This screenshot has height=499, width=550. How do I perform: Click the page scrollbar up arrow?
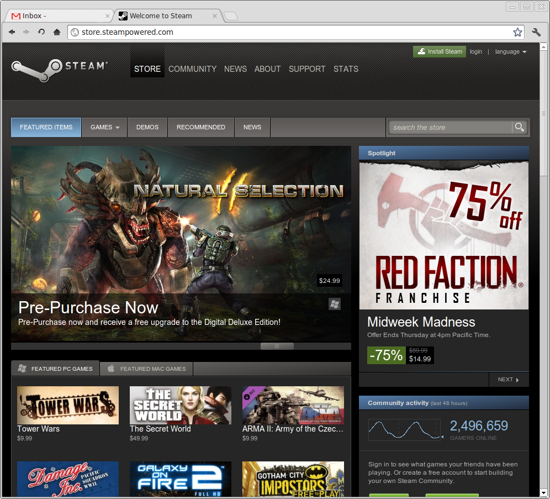[x=543, y=46]
